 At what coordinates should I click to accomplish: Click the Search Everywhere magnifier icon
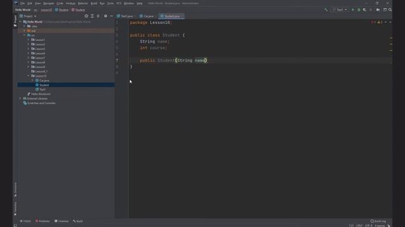pyautogui.click(x=390, y=10)
